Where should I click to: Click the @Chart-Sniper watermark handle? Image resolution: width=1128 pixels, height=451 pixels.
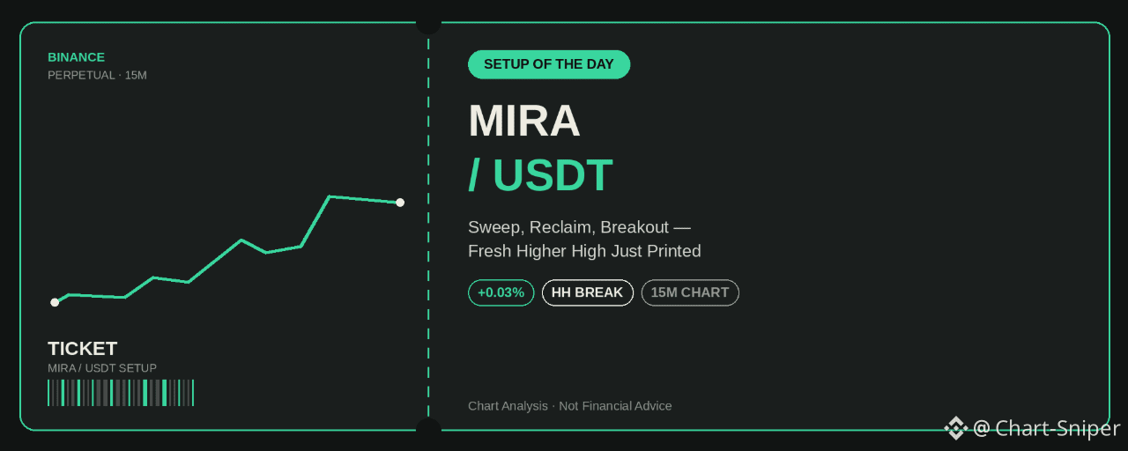tap(1046, 428)
